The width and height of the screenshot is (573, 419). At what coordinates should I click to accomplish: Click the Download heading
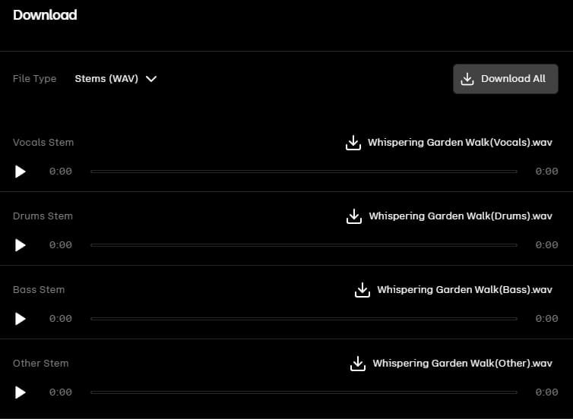pos(45,15)
